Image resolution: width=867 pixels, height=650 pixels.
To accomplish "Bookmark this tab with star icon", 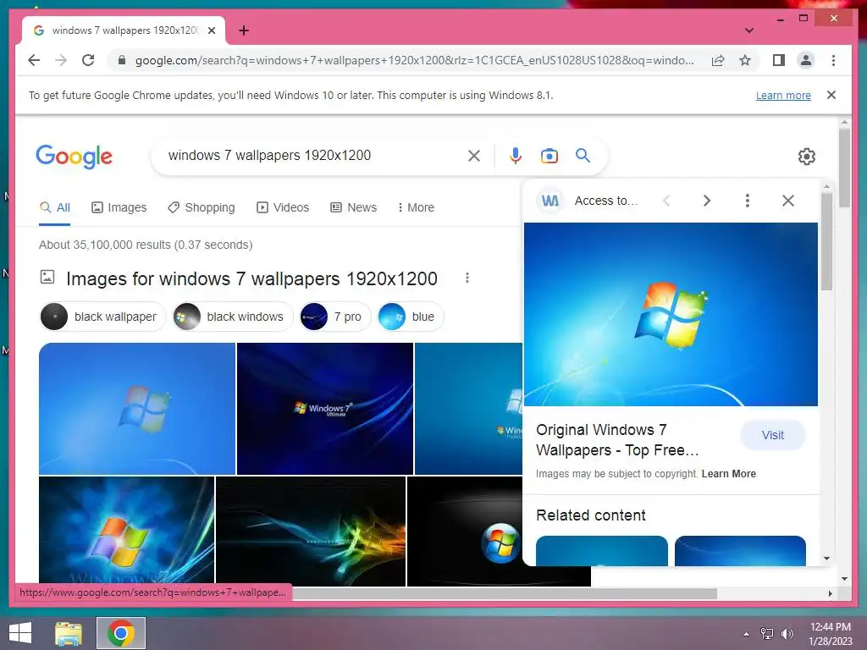I will coord(745,60).
